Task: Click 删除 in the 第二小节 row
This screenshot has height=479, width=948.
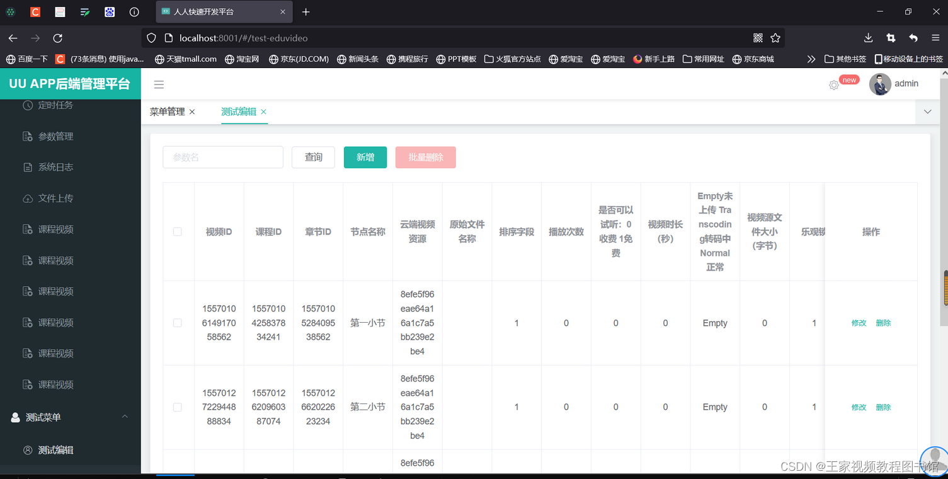Action: [883, 407]
